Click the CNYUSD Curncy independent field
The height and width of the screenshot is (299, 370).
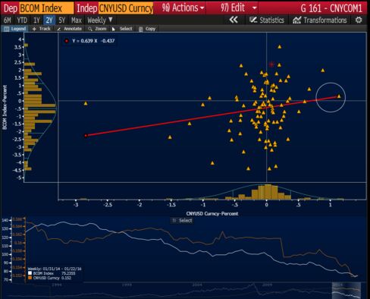[x=126, y=8]
